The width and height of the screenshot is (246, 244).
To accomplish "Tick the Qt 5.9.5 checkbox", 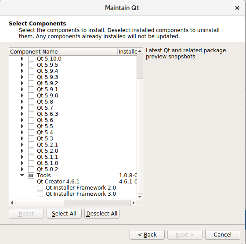I will (x=31, y=65).
